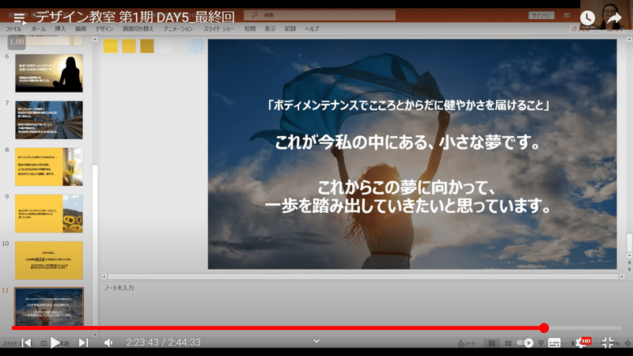The width and height of the screenshot is (633, 356).
Task: Select slide 9 sunflower thumbnail
Action: pyautogui.click(x=49, y=214)
